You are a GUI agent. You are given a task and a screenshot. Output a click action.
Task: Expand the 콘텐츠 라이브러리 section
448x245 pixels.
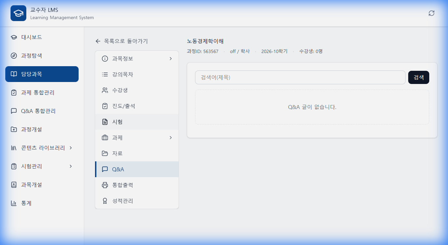pyautogui.click(x=70, y=148)
